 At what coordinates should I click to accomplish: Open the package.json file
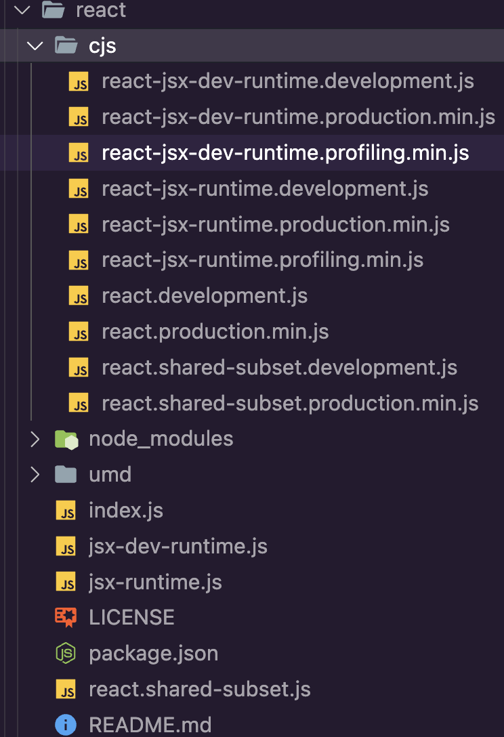click(154, 654)
